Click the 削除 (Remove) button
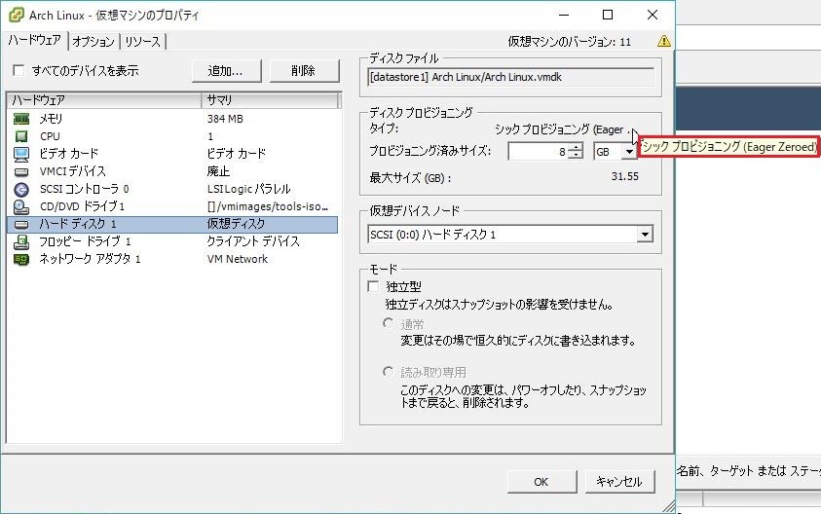This screenshot has width=821, height=514. [304, 71]
